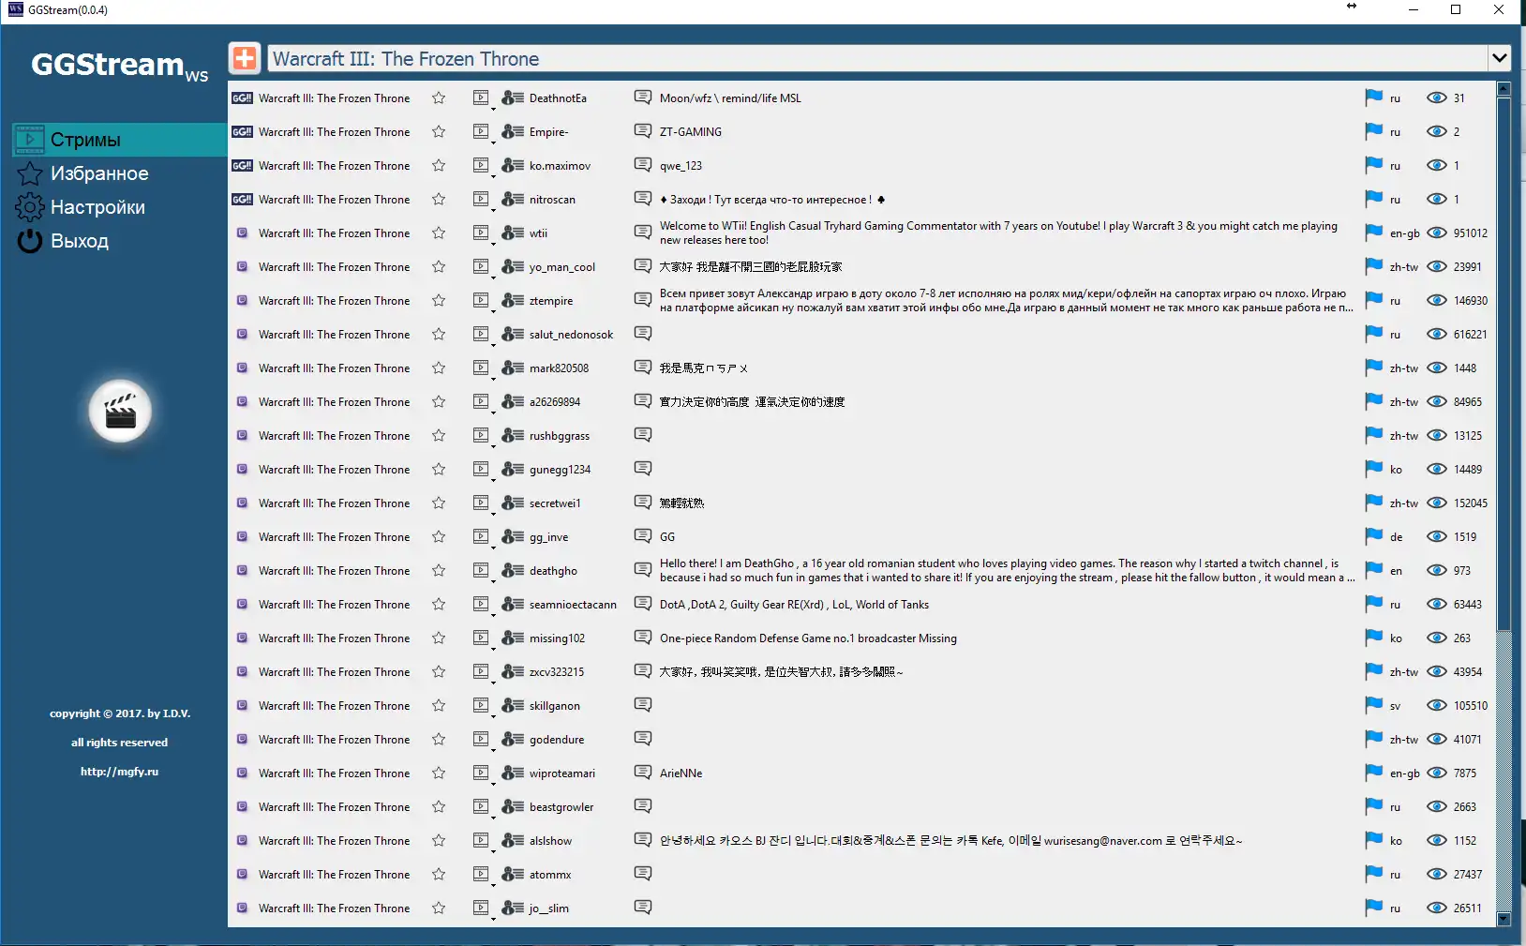1526x946 pixels.
Task: Click the chat icon in secretwei1's row
Action: tap(643, 503)
